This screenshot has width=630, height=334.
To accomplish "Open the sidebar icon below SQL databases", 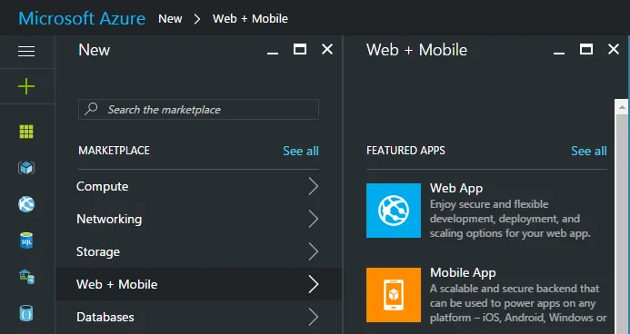I will 26,277.
